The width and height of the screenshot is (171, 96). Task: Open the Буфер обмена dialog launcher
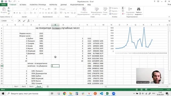[11, 17]
